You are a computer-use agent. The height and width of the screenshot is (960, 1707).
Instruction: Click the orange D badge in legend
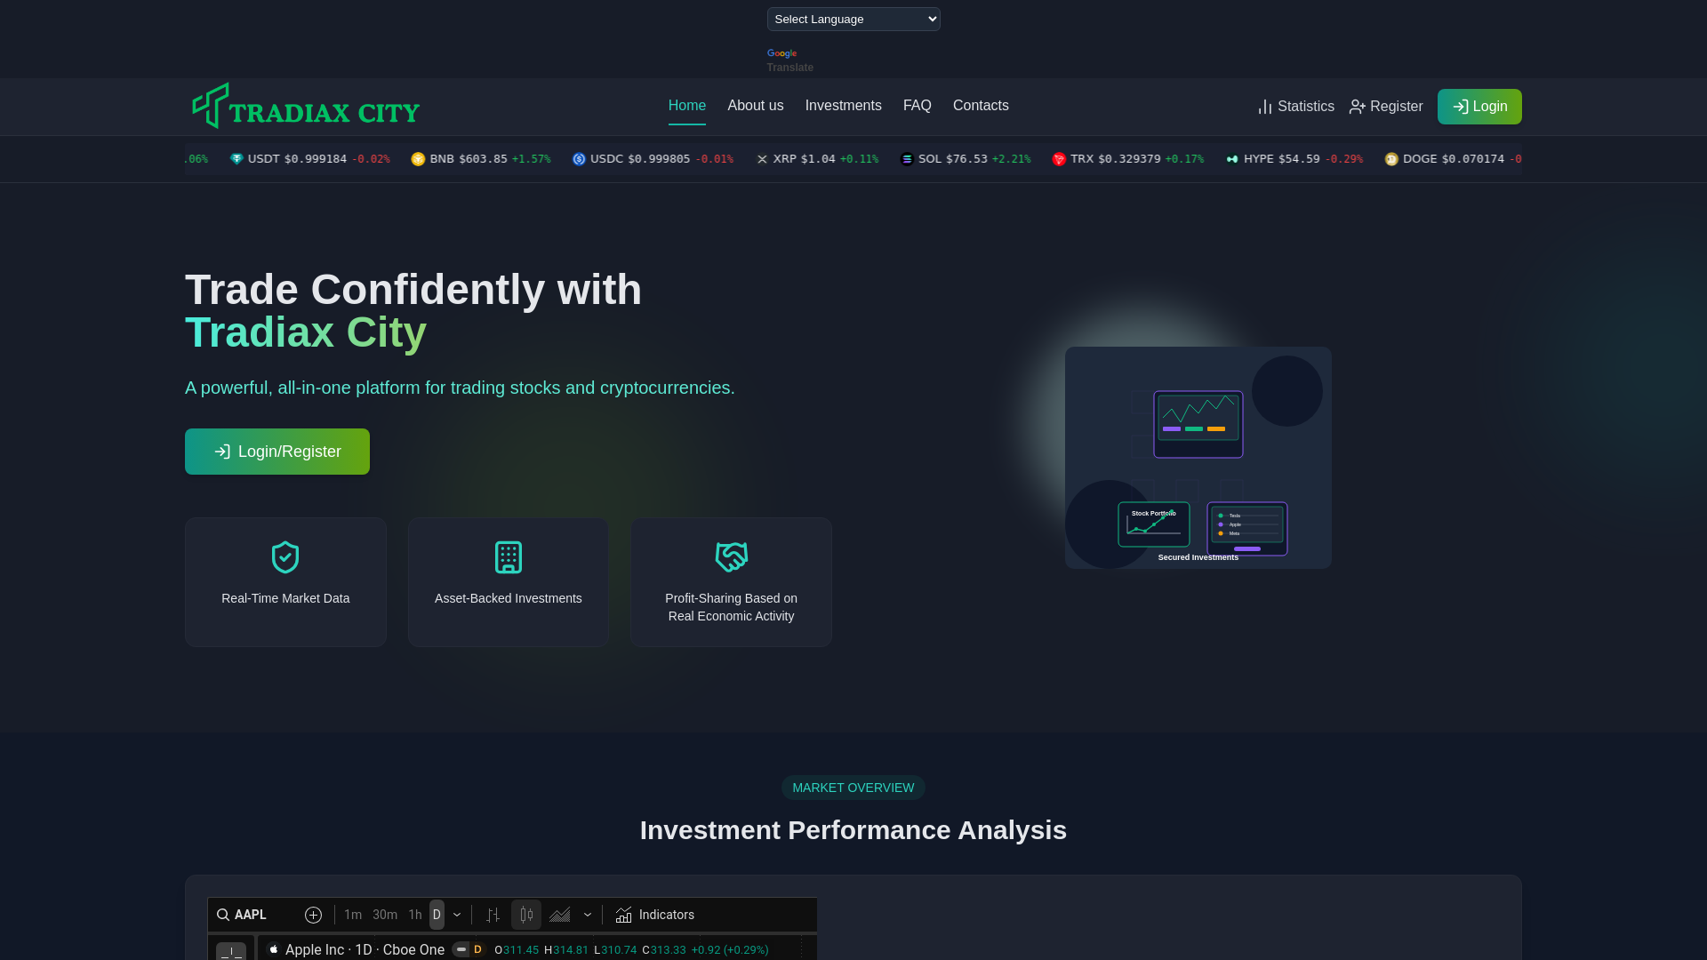click(x=477, y=949)
